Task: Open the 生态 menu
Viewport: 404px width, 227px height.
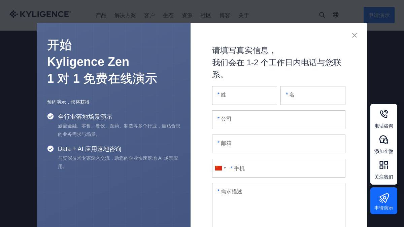Action: [168, 15]
